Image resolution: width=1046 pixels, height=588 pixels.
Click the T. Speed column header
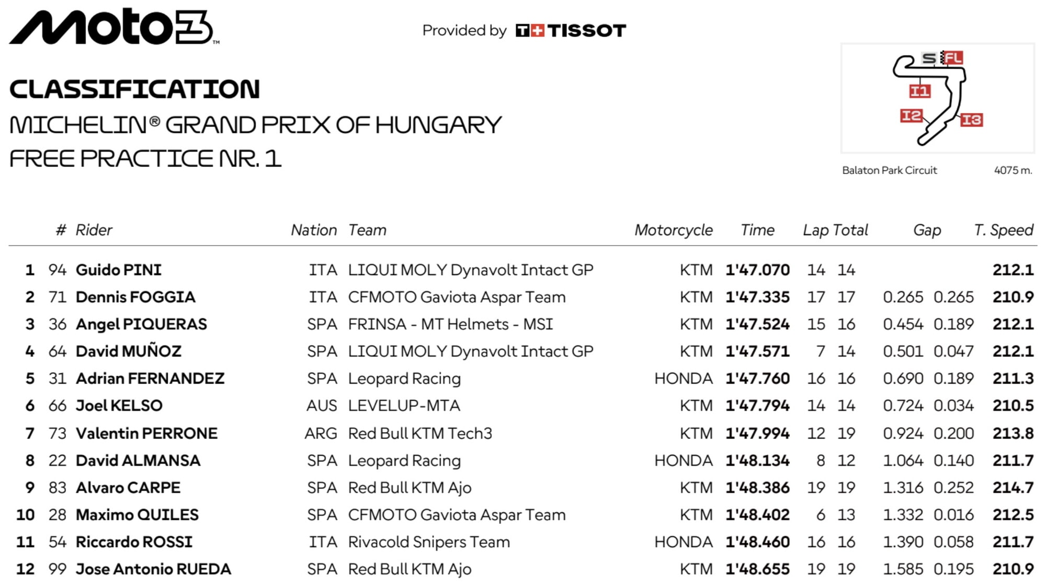tap(1003, 230)
